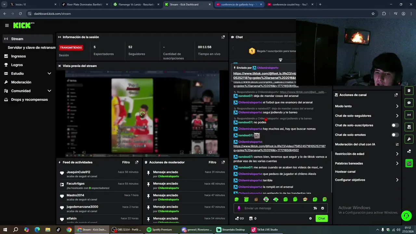
Task: Click the green headset support button
Action: [x=406, y=215]
